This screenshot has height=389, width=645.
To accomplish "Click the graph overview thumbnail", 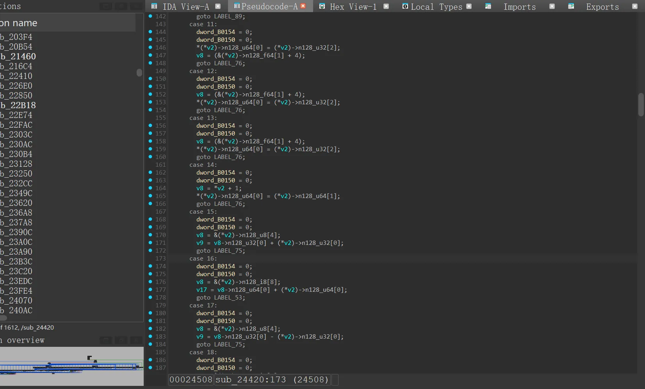I will (72, 366).
